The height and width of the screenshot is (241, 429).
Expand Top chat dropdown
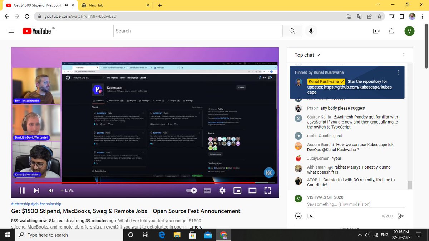(x=307, y=55)
